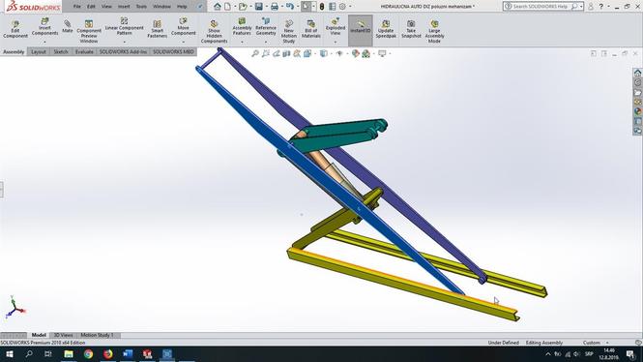The image size is (643, 362).
Task: Click Show Hidden Components
Action: point(214,32)
